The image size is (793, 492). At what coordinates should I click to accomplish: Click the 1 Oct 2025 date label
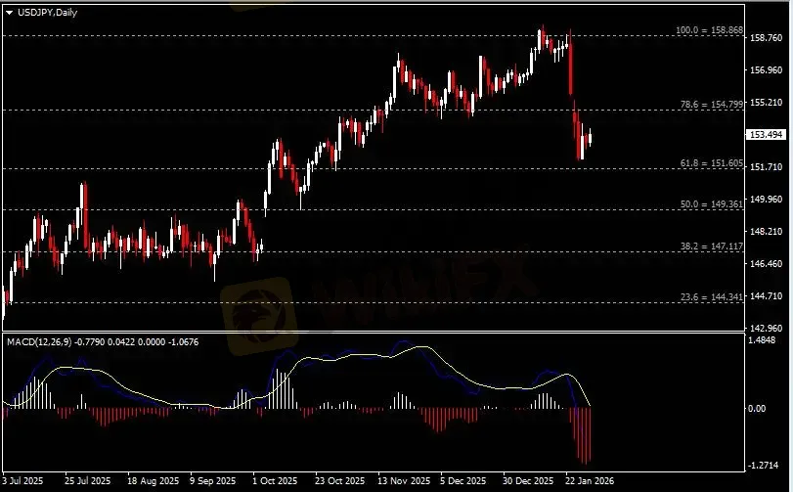click(275, 480)
